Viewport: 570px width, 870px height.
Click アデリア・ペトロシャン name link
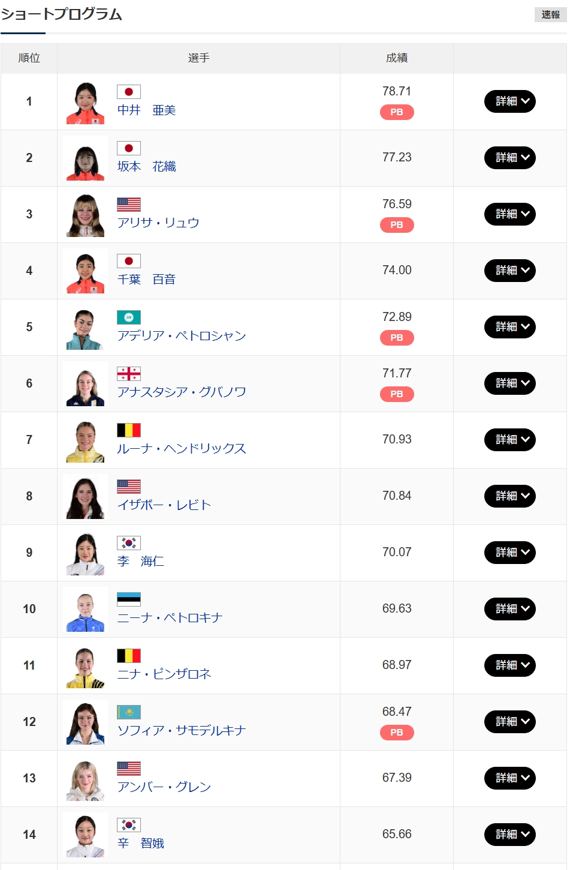[x=181, y=336]
